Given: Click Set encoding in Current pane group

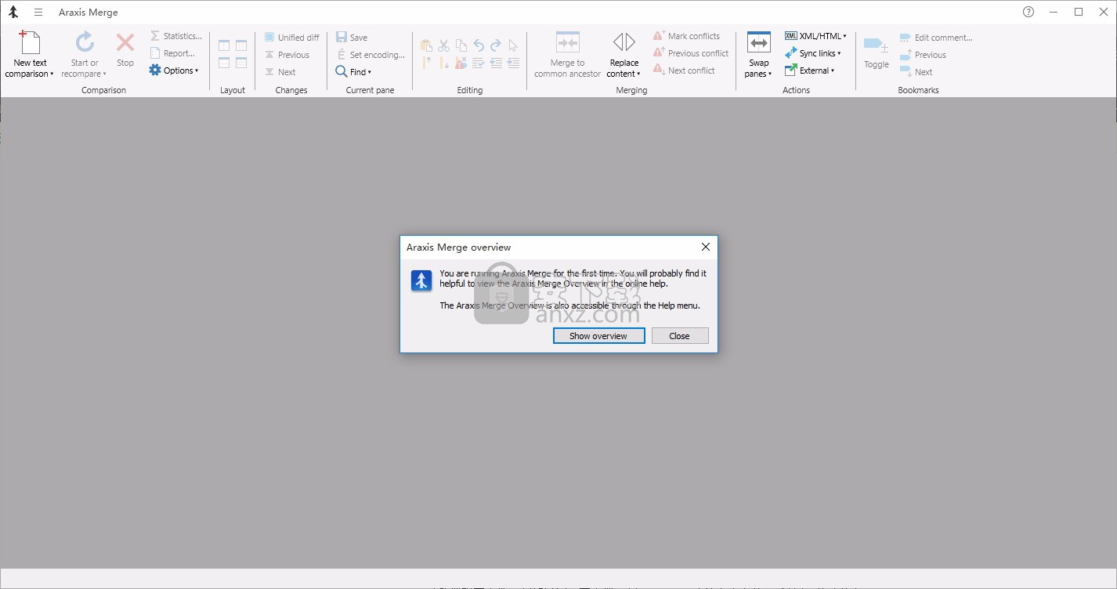Looking at the screenshot, I should [x=371, y=55].
